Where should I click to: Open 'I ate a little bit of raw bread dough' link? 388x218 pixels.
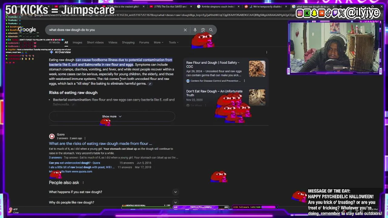pyautogui.click(x=82, y=167)
